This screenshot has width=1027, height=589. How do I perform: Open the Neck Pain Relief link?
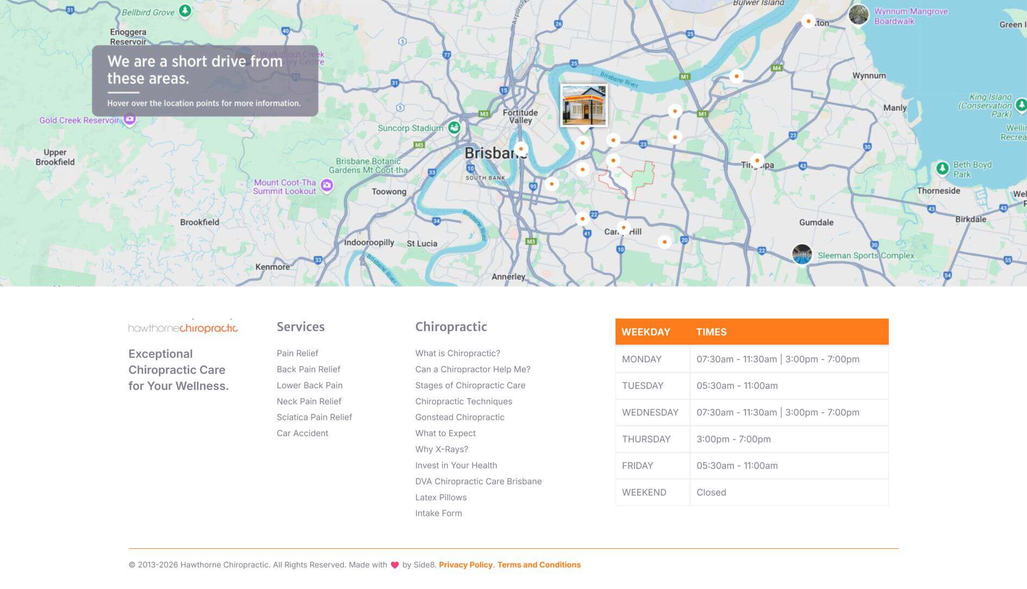[x=309, y=401]
